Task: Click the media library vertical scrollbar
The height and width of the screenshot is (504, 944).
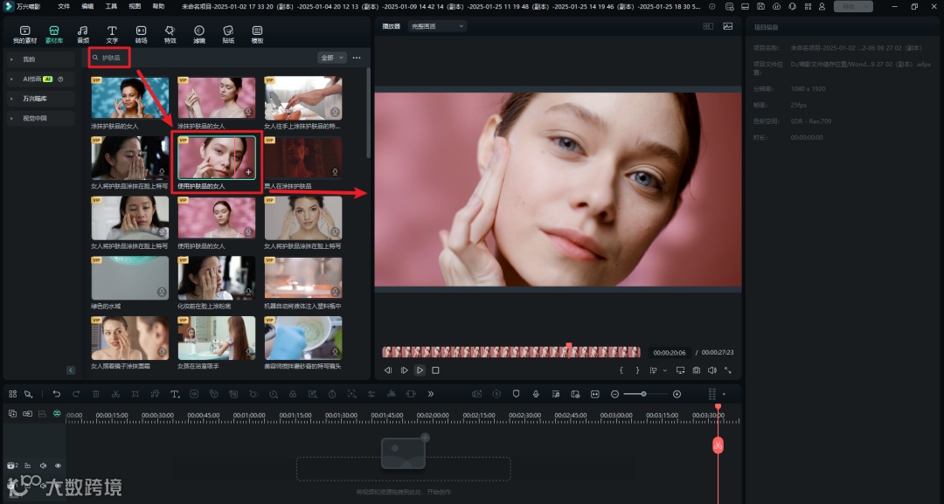Action: coord(368,113)
